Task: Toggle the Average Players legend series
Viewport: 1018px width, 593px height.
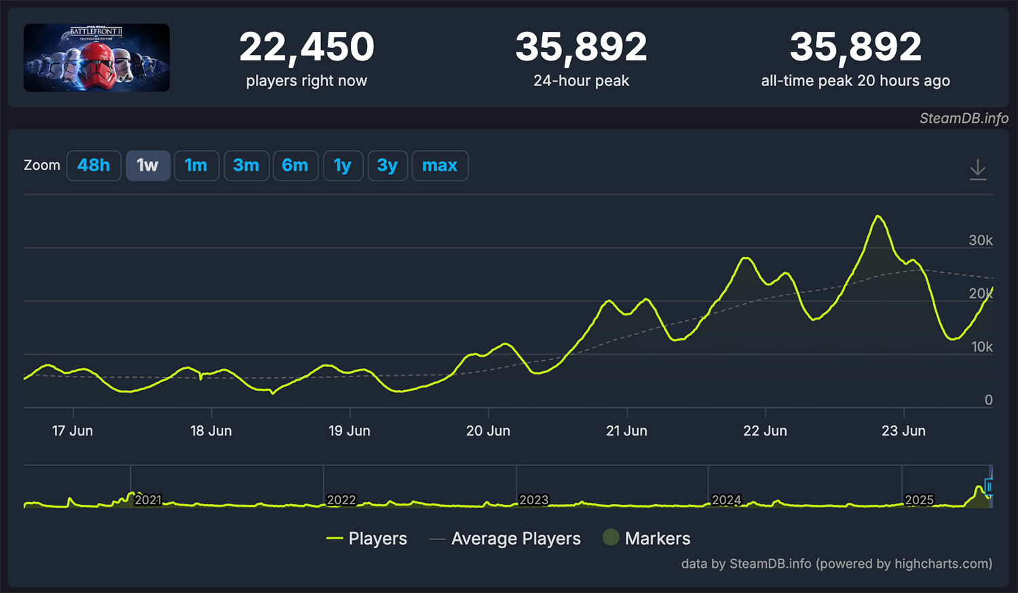Action: 505,539
